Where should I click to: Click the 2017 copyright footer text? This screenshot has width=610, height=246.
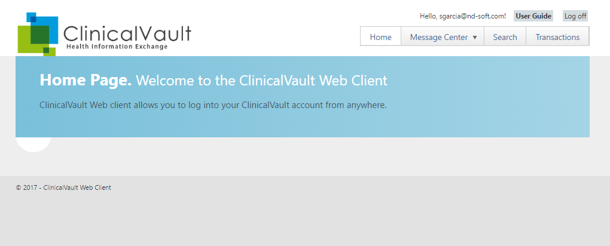[x=63, y=187]
